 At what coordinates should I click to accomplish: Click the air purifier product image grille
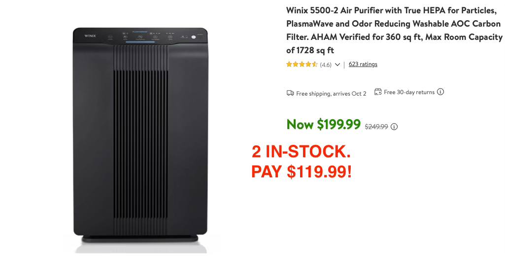140,140
